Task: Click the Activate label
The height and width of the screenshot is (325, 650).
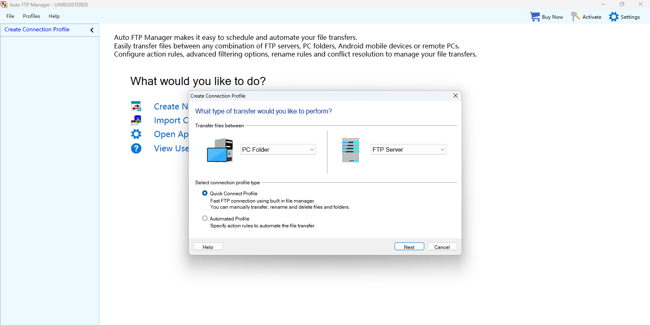Action: pos(592,17)
